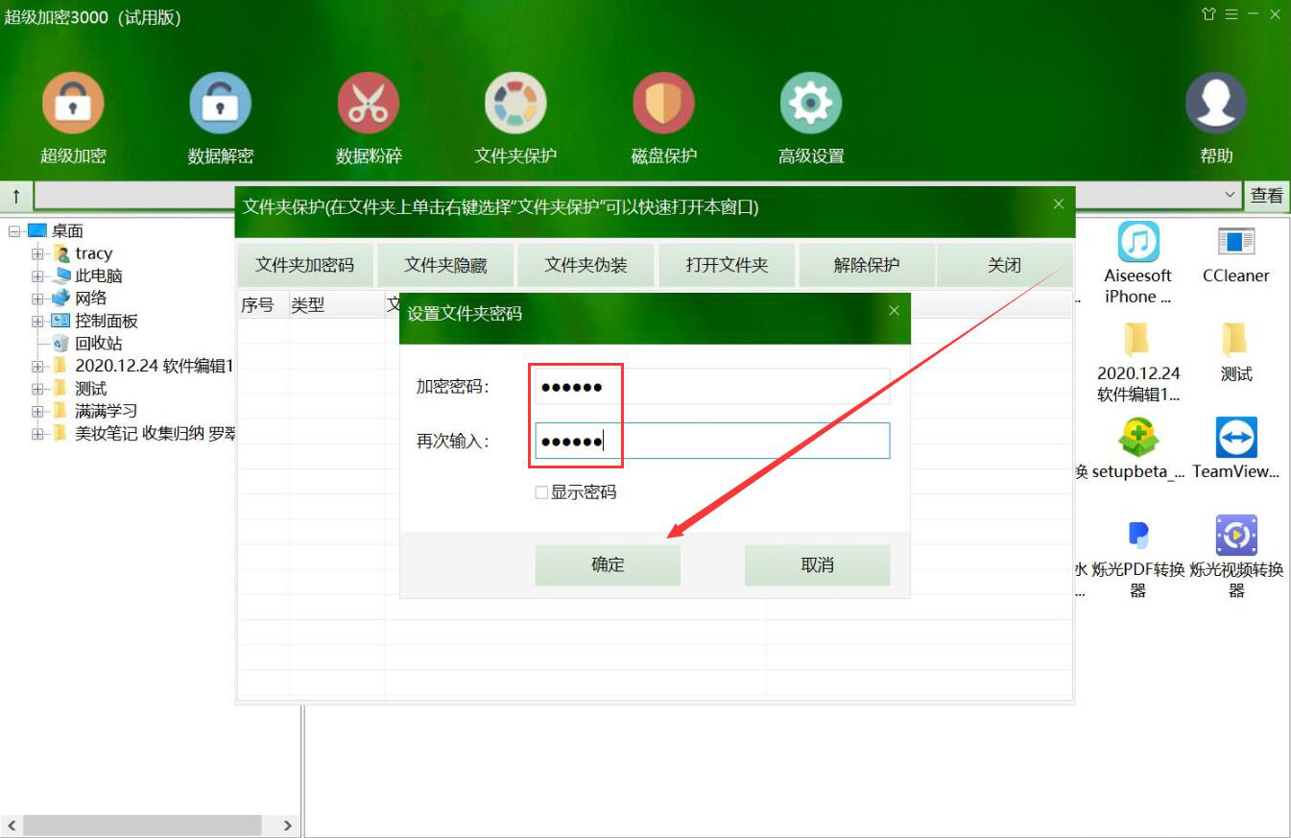The height and width of the screenshot is (838, 1291).
Task: Click the 打开文件夹 toolbar button
Action: click(x=727, y=265)
